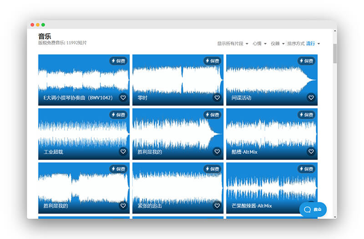Expand the 显示所有片段 dropdown

(x=233, y=44)
